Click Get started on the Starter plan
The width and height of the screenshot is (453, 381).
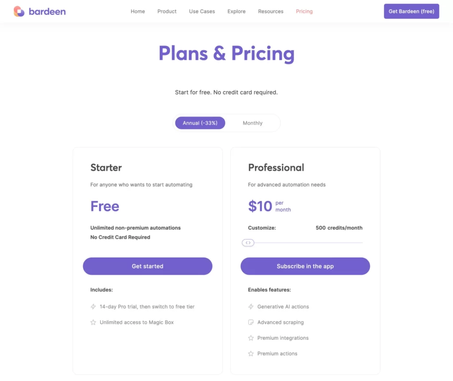[147, 266]
